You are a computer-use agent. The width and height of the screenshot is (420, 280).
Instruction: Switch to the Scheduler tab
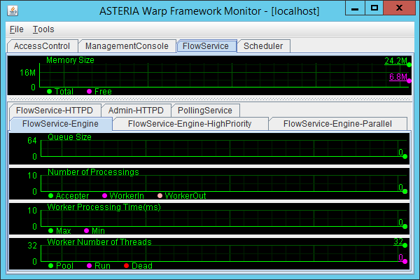click(x=263, y=46)
